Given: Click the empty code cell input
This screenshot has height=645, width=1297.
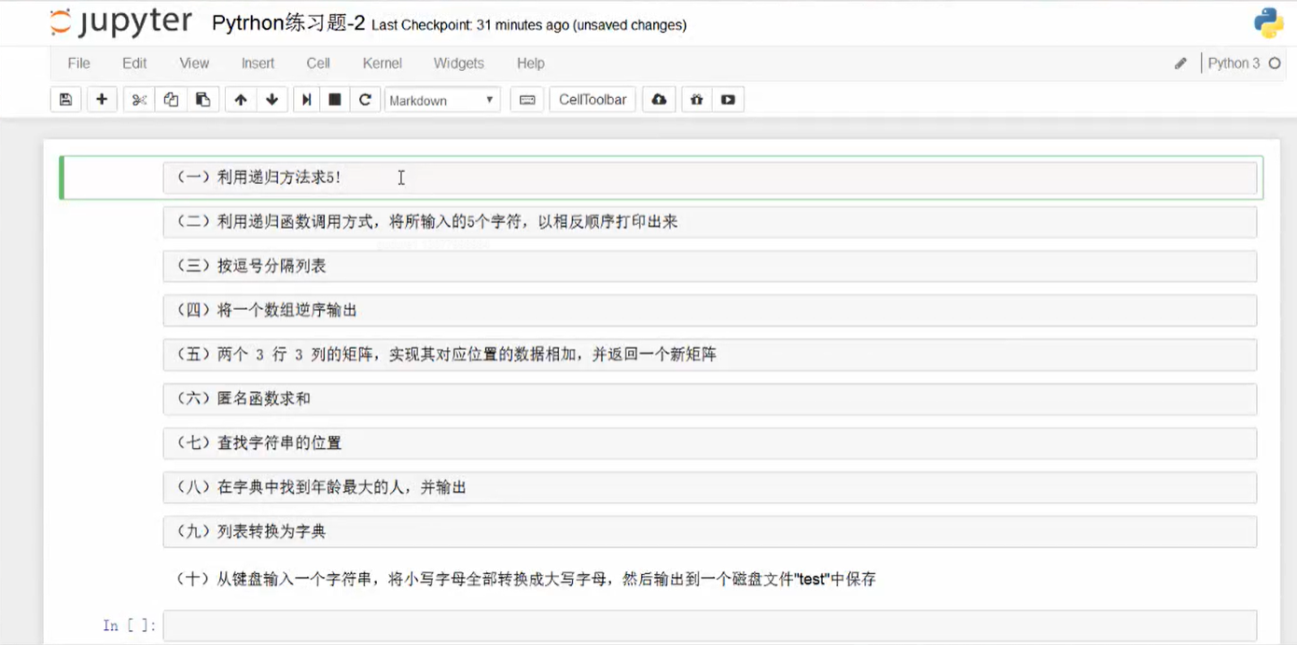Looking at the screenshot, I should click(709, 625).
